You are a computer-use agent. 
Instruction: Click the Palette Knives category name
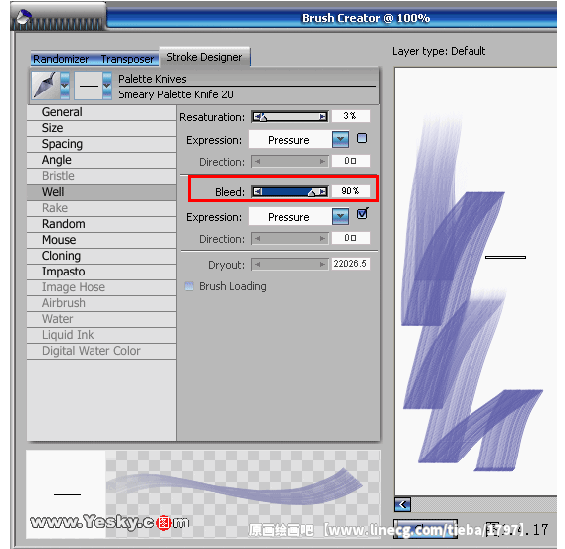(152, 79)
